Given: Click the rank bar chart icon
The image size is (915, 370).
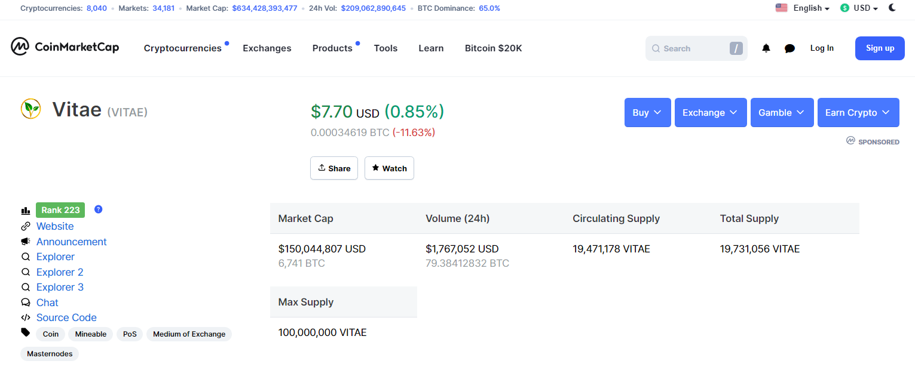Looking at the screenshot, I should [x=26, y=211].
